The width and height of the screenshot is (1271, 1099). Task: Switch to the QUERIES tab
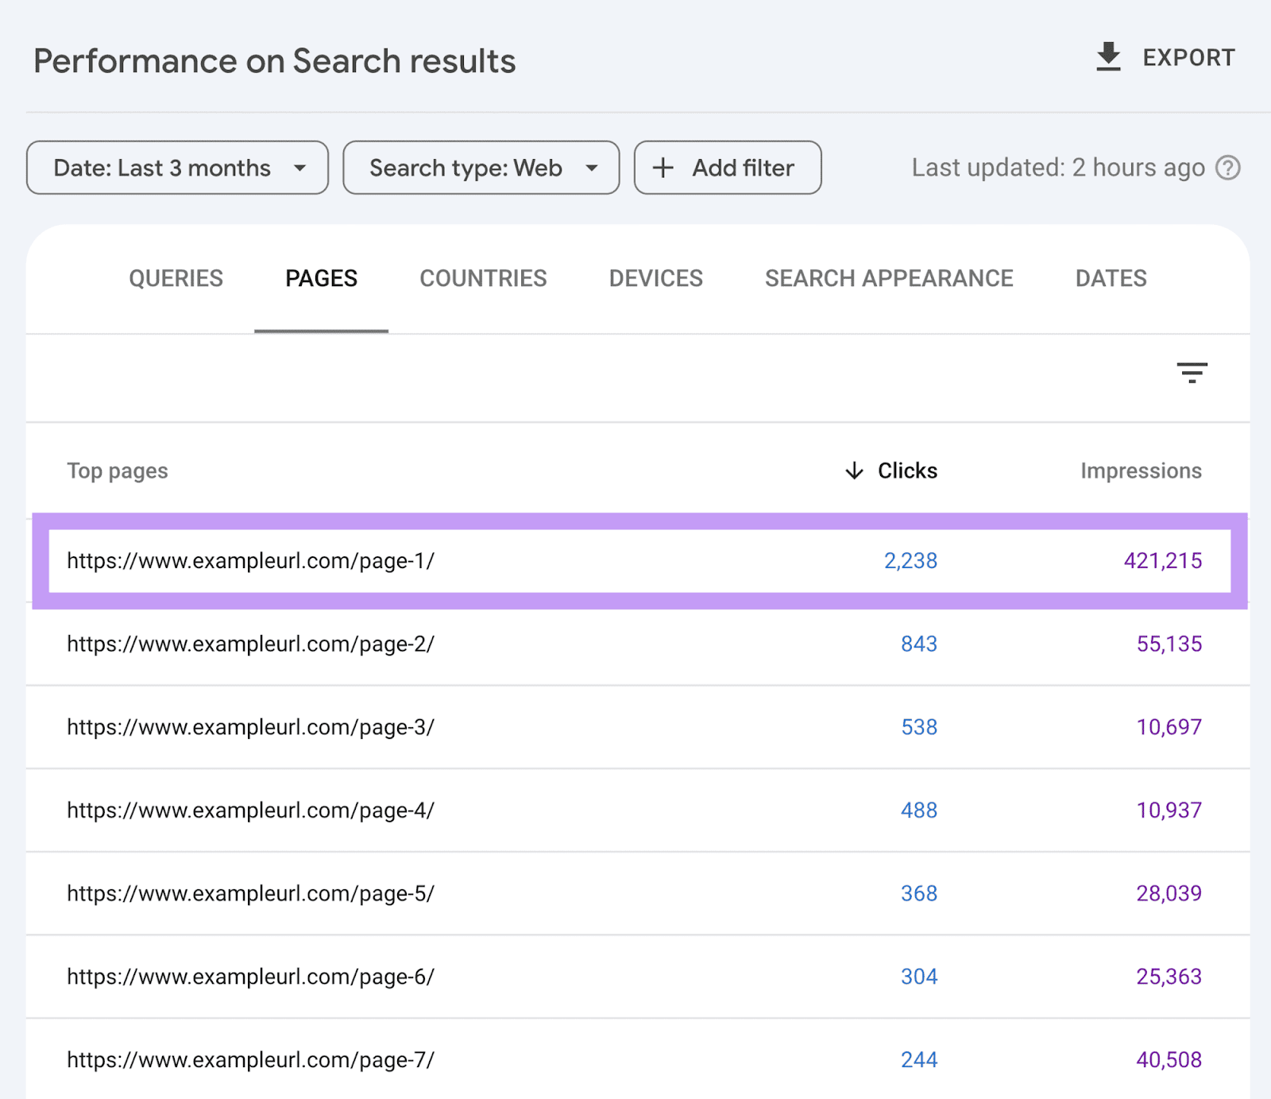click(176, 278)
